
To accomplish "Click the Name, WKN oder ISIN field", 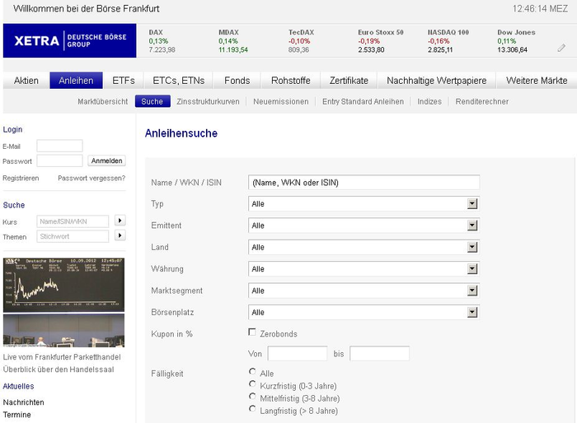I will (364, 182).
